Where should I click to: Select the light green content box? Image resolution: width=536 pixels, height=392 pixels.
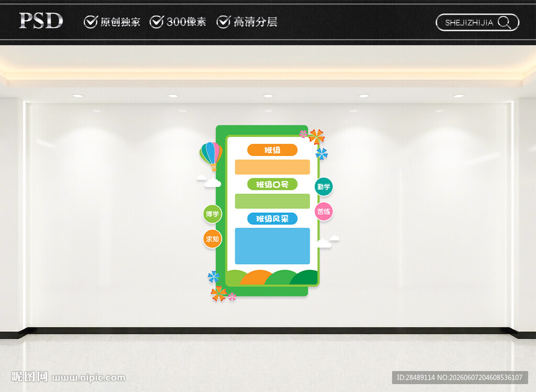coord(272,201)
